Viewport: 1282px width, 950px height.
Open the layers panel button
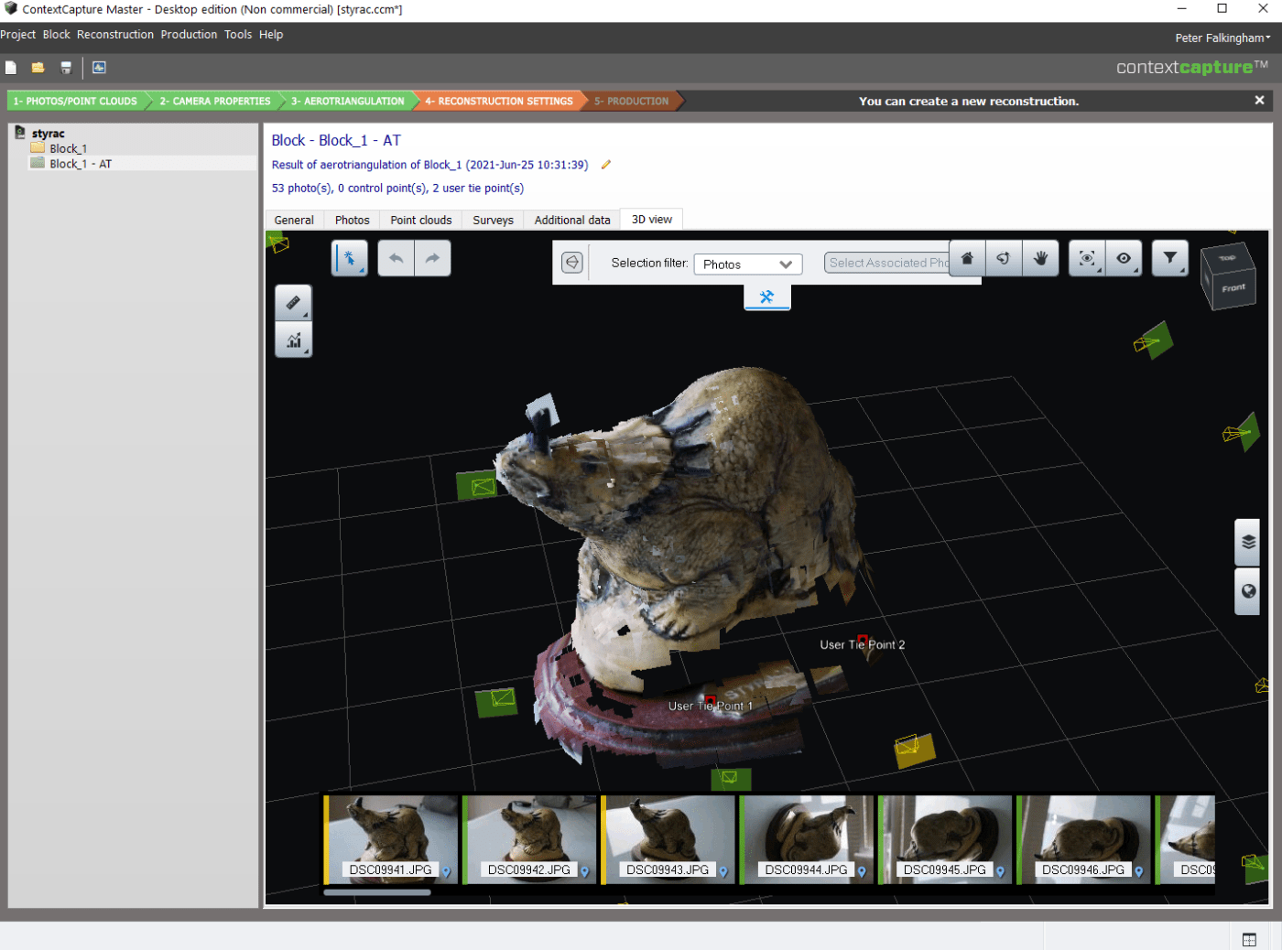pyautogui.click(x=1248, y=542)
